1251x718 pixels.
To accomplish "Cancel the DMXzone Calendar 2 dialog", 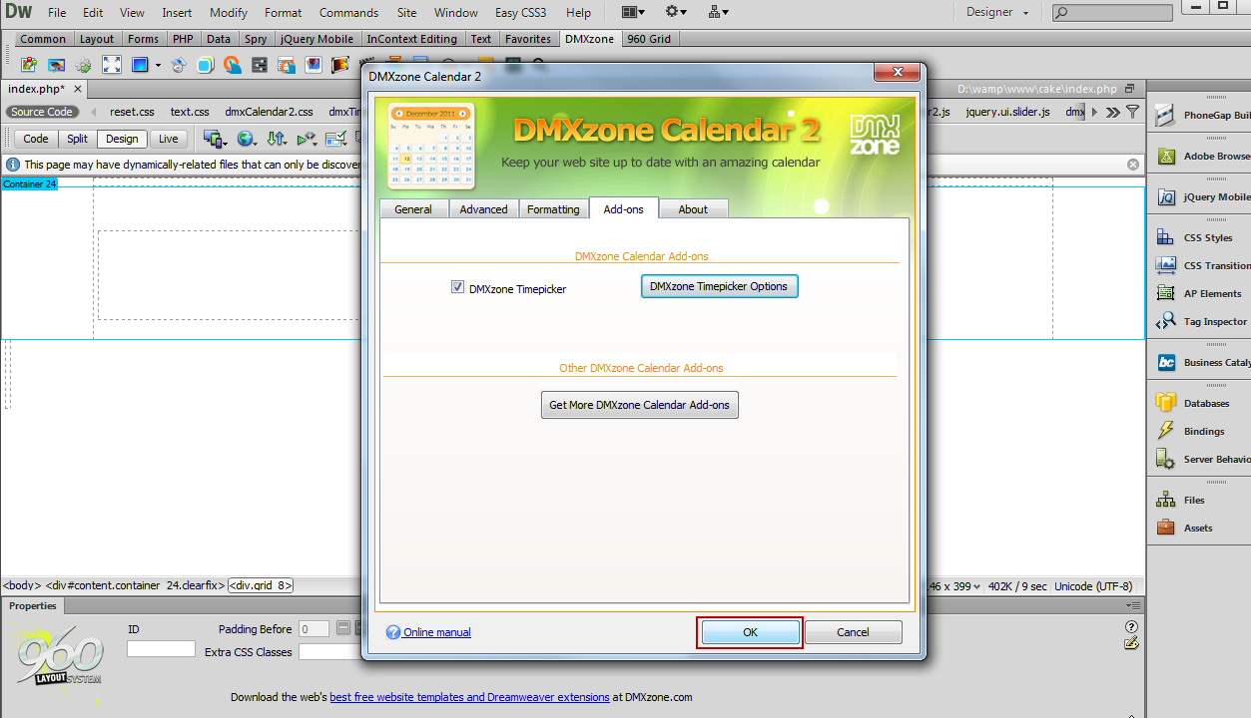I will point(853,632).
